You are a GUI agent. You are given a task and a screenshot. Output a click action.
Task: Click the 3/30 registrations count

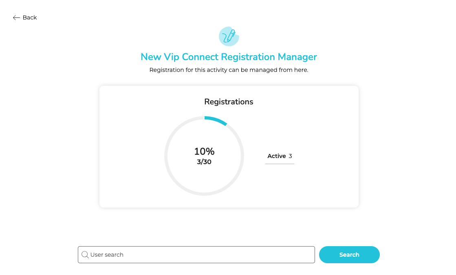click(x=204, y=162)
